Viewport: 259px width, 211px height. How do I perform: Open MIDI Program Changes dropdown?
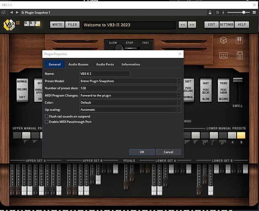(130, 96)
